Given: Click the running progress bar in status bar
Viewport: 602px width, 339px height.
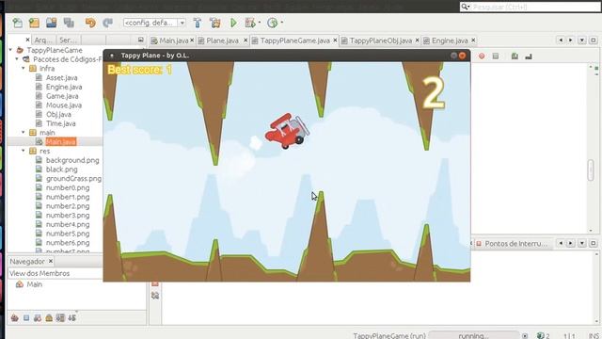Looking at the screenshot, I should (474, 335).
